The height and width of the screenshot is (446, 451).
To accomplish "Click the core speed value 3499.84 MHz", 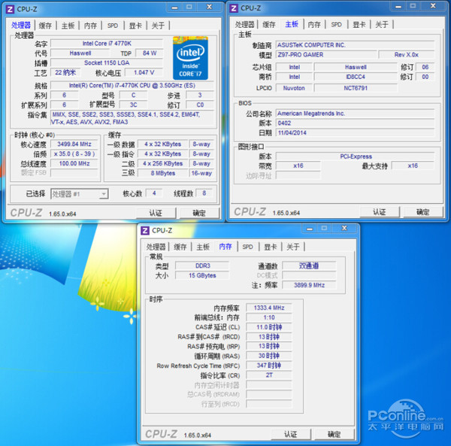I will 74,144.
